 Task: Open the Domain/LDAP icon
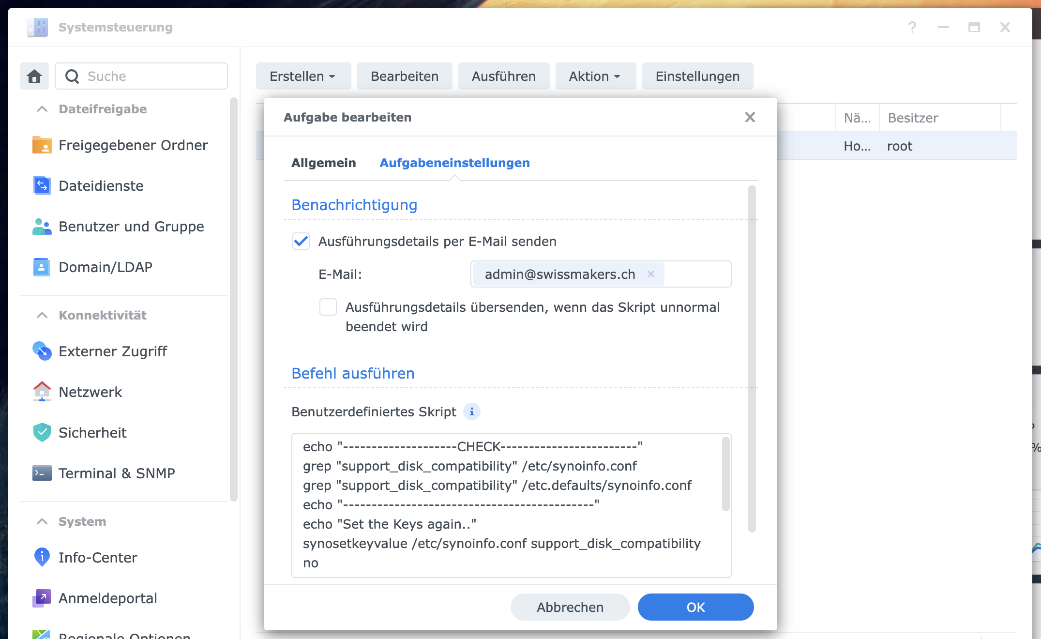(x=42, y=267)
